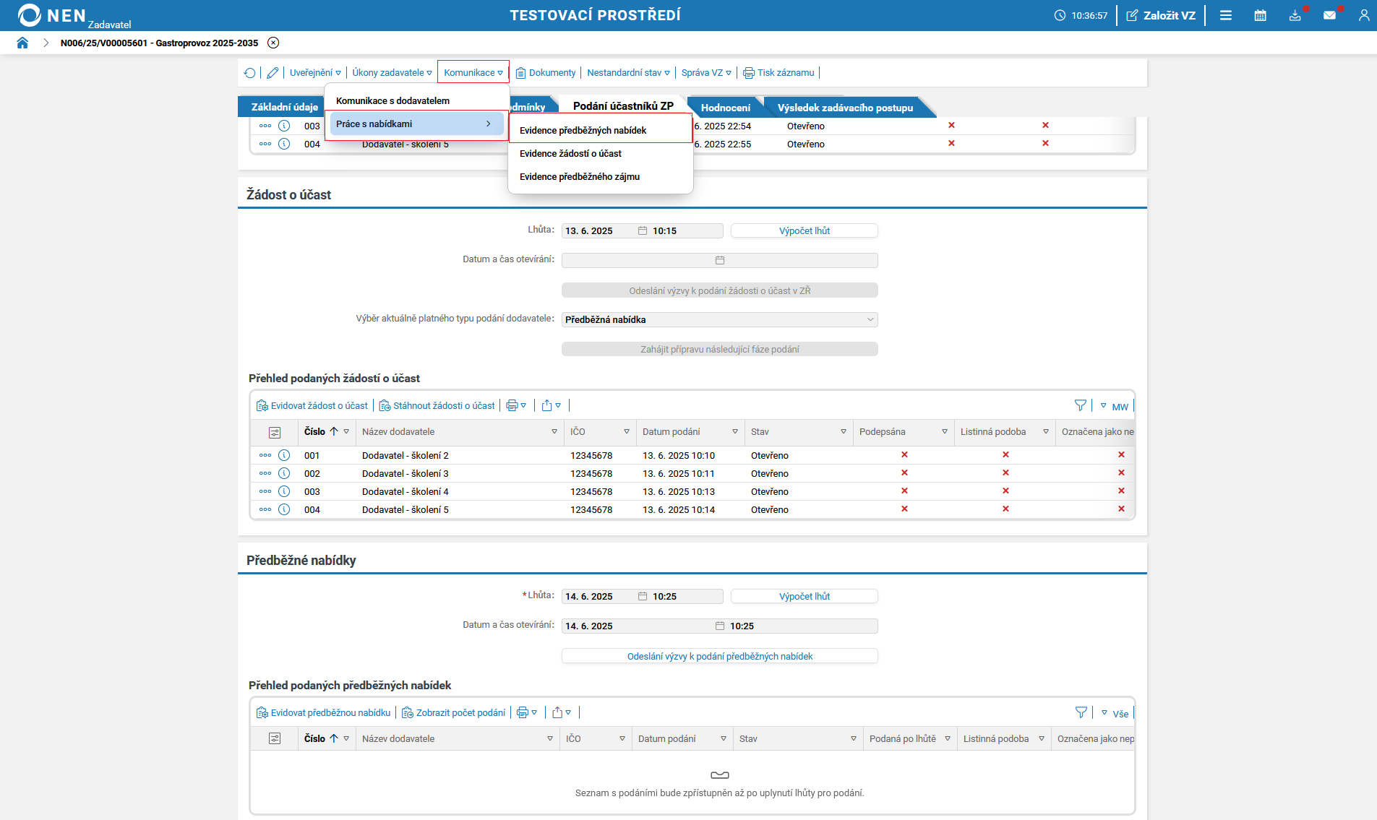Open the mail envelope notifications icon
The height and width of the screenshot is (820, 1377).
tap(1329, 15)
